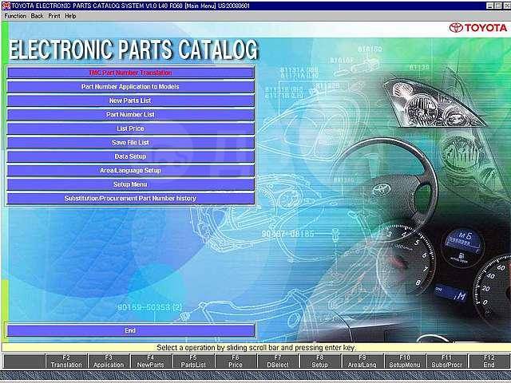This screenshot has width=511, height=383.
Task: Click the F11 Subs/Procr function key
Action: pos(447,361)
